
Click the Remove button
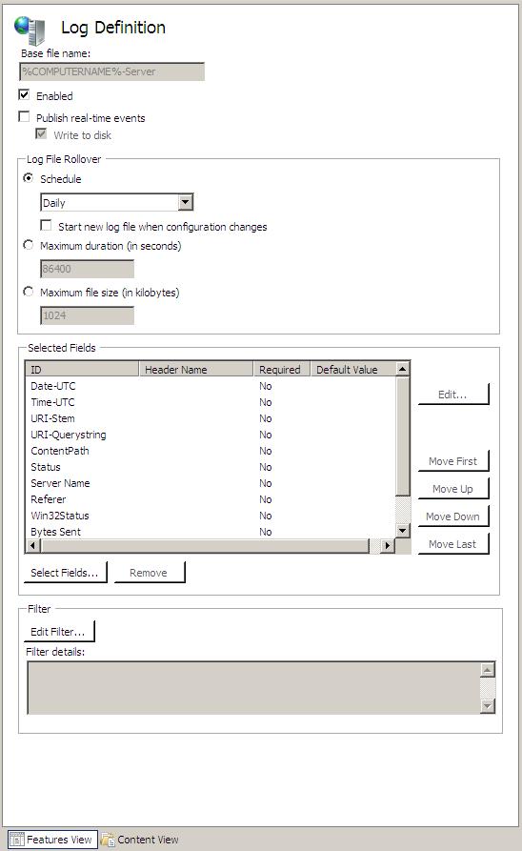pyautogui.click(x=149, y=573)
